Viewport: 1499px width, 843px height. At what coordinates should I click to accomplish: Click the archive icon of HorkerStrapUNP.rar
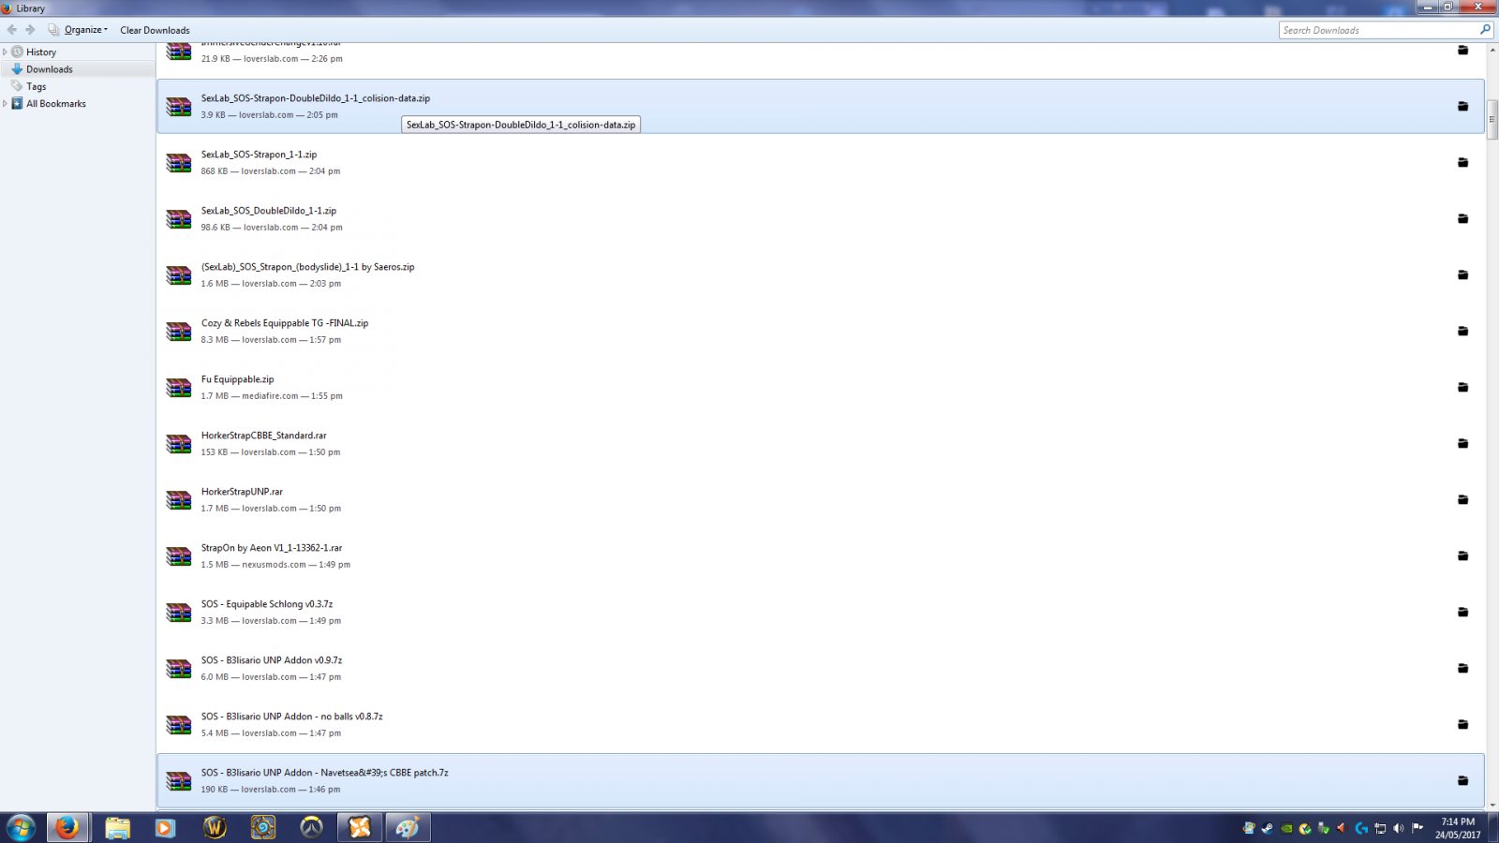point(179,500)
